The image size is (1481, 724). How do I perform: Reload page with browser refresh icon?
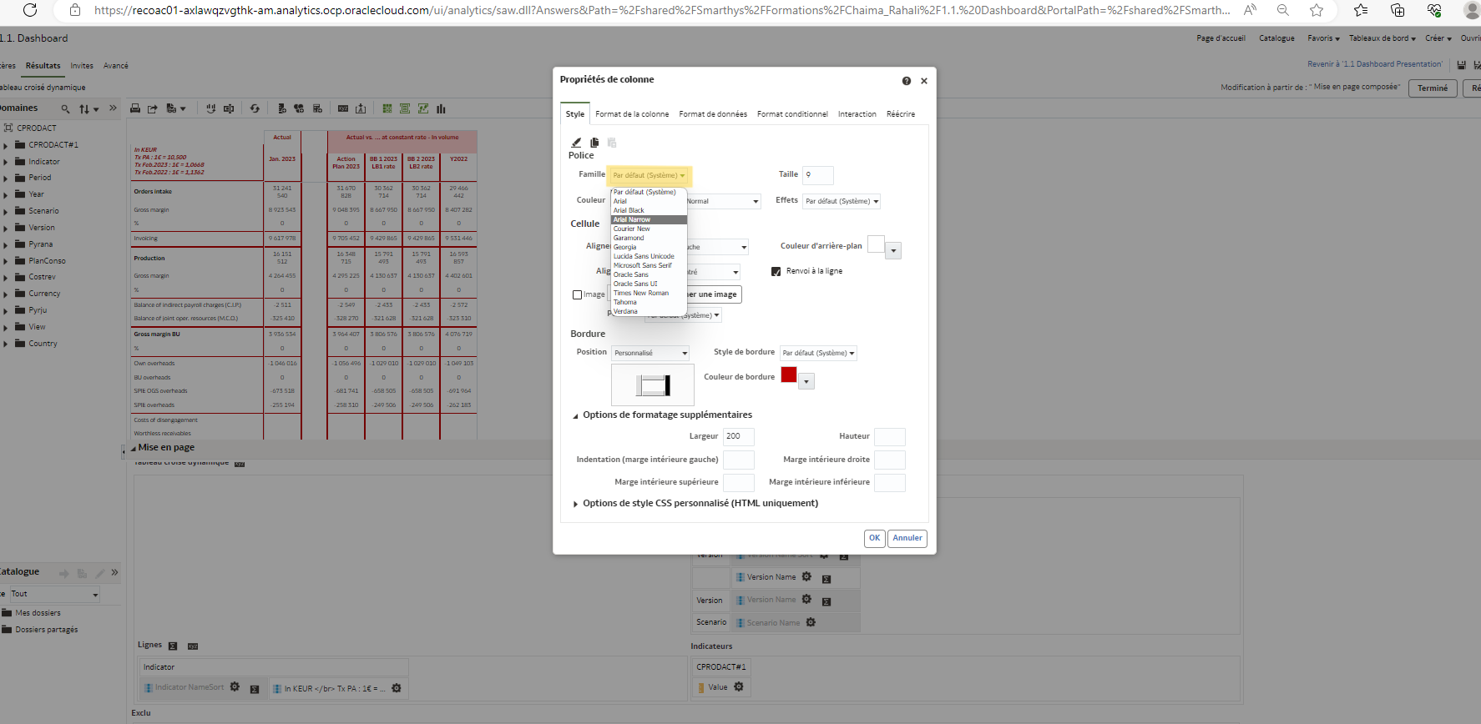[x=30, y=10]
